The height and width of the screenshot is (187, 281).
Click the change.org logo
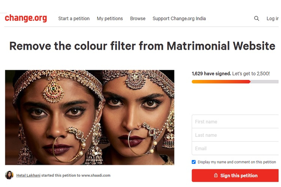tap(26, 18)
